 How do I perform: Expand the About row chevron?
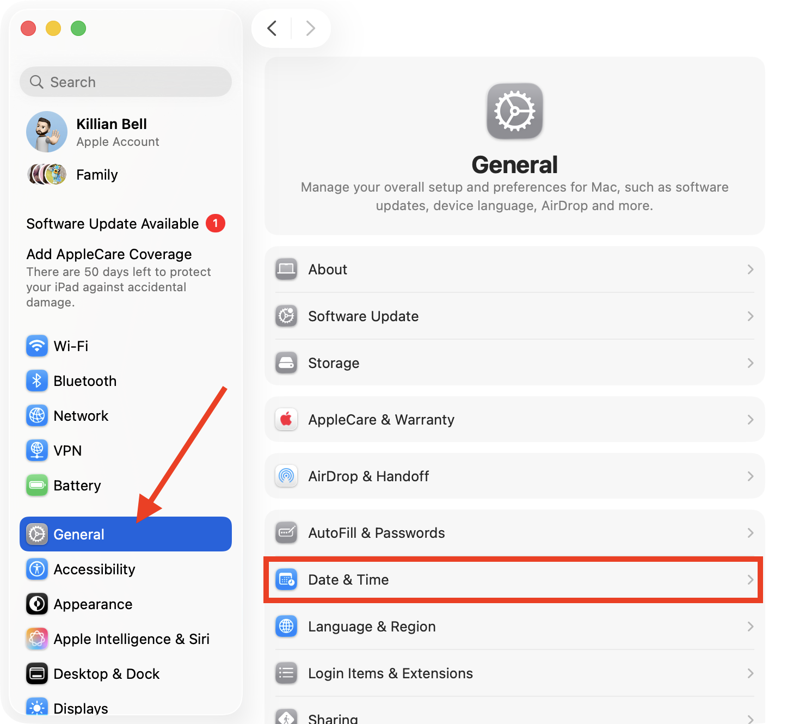(751, 269)
